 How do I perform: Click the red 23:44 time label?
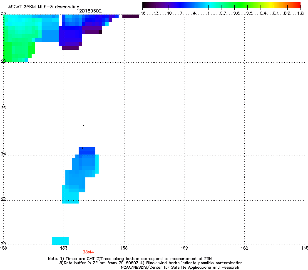(x=88, y=252)
